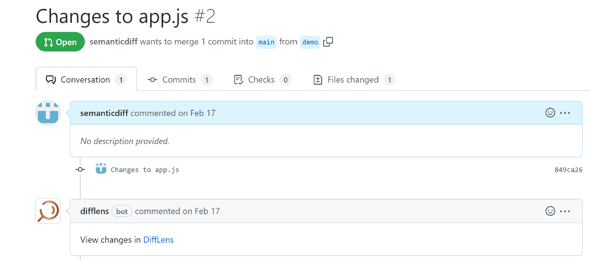Open the Files changed tab
Viewport: 590px width, 260px height.
(x=354, y=80)
